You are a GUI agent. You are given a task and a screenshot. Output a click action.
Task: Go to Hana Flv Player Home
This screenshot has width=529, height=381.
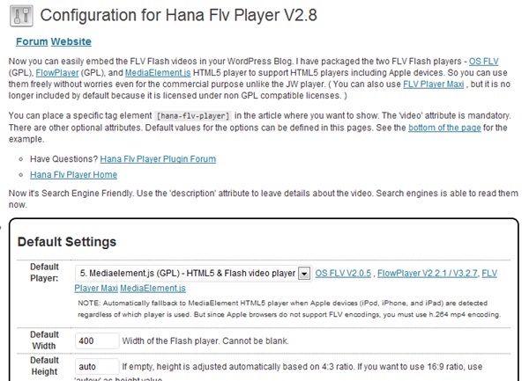point(73,175)
